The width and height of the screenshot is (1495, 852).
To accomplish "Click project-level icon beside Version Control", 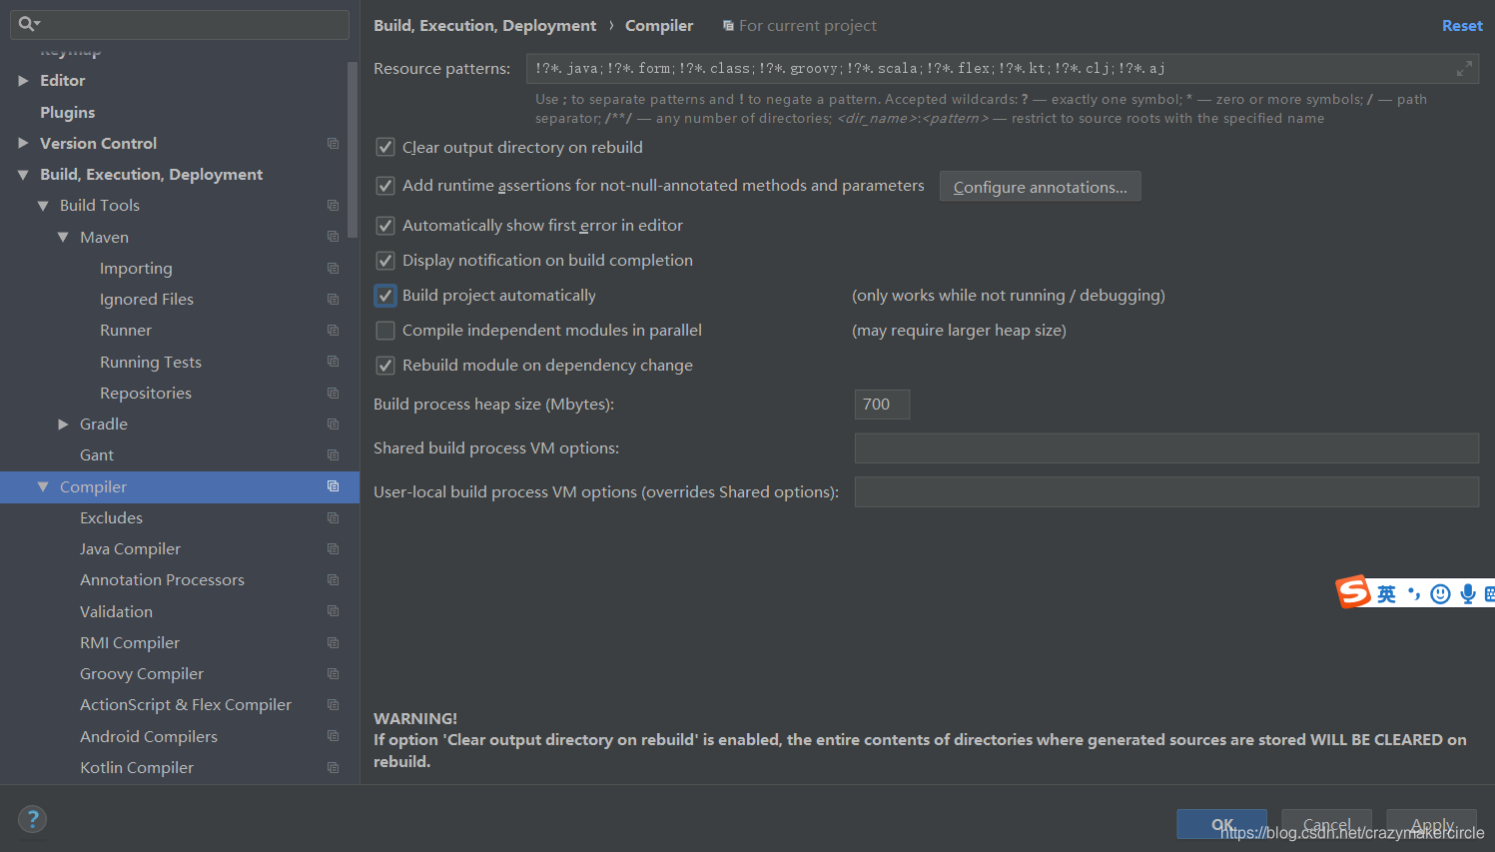I will (x=334, y=144).
